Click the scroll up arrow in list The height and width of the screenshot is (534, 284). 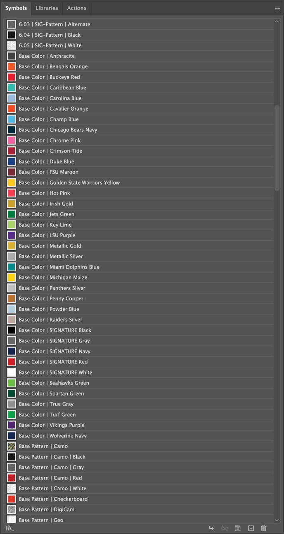pyautogui.click(x=277, y=22)
